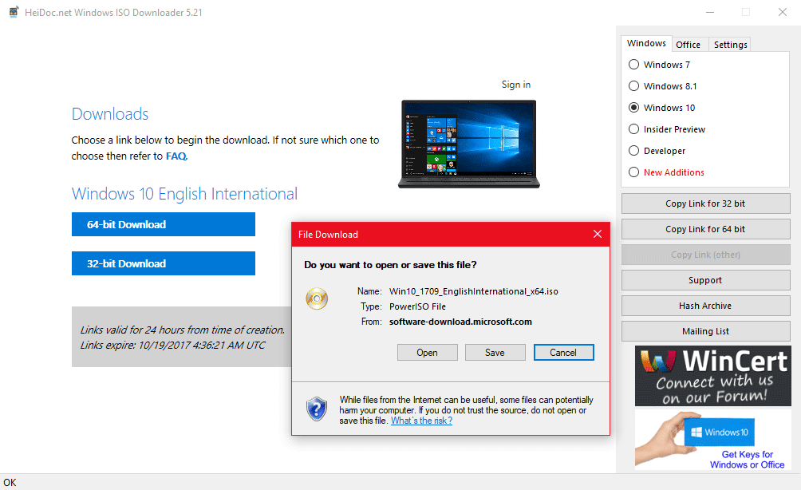Click the source software-download.microsoft.com text
Image resolution: width=801 pixels, height=490 pixels.
pyautogui.click(x=460, y=322)
